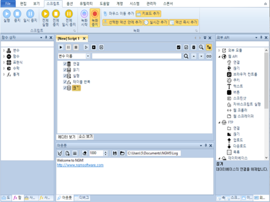This screenshot has height=202, width=270.
Task: Uncheck the 연결 action checkbox
Action: pos(65,64)
